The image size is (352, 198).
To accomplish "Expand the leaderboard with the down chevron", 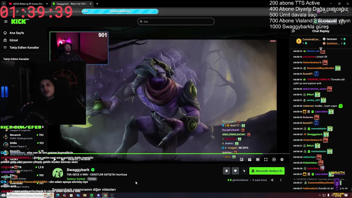I will pos(321,48).
